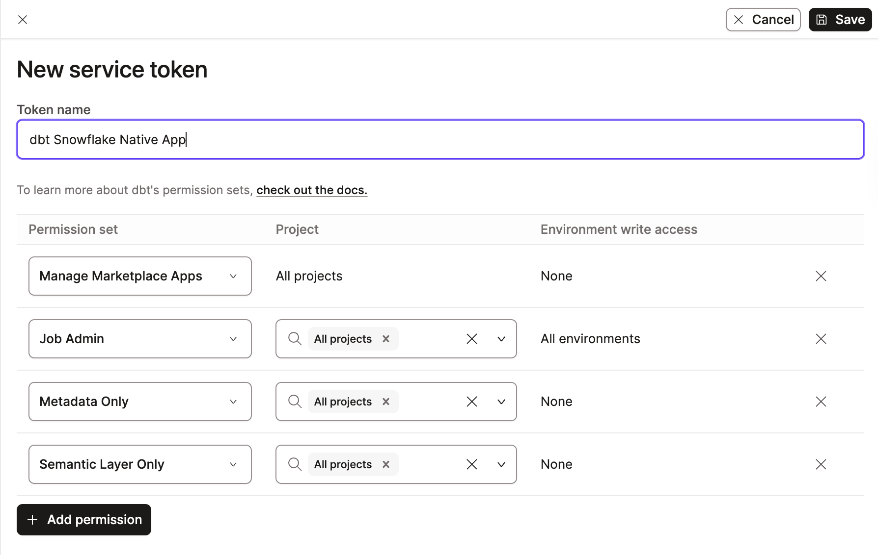Screen dimensions: 878x555
Task: Click the search icon in Job Admin project field
Action: coord(295,339)
